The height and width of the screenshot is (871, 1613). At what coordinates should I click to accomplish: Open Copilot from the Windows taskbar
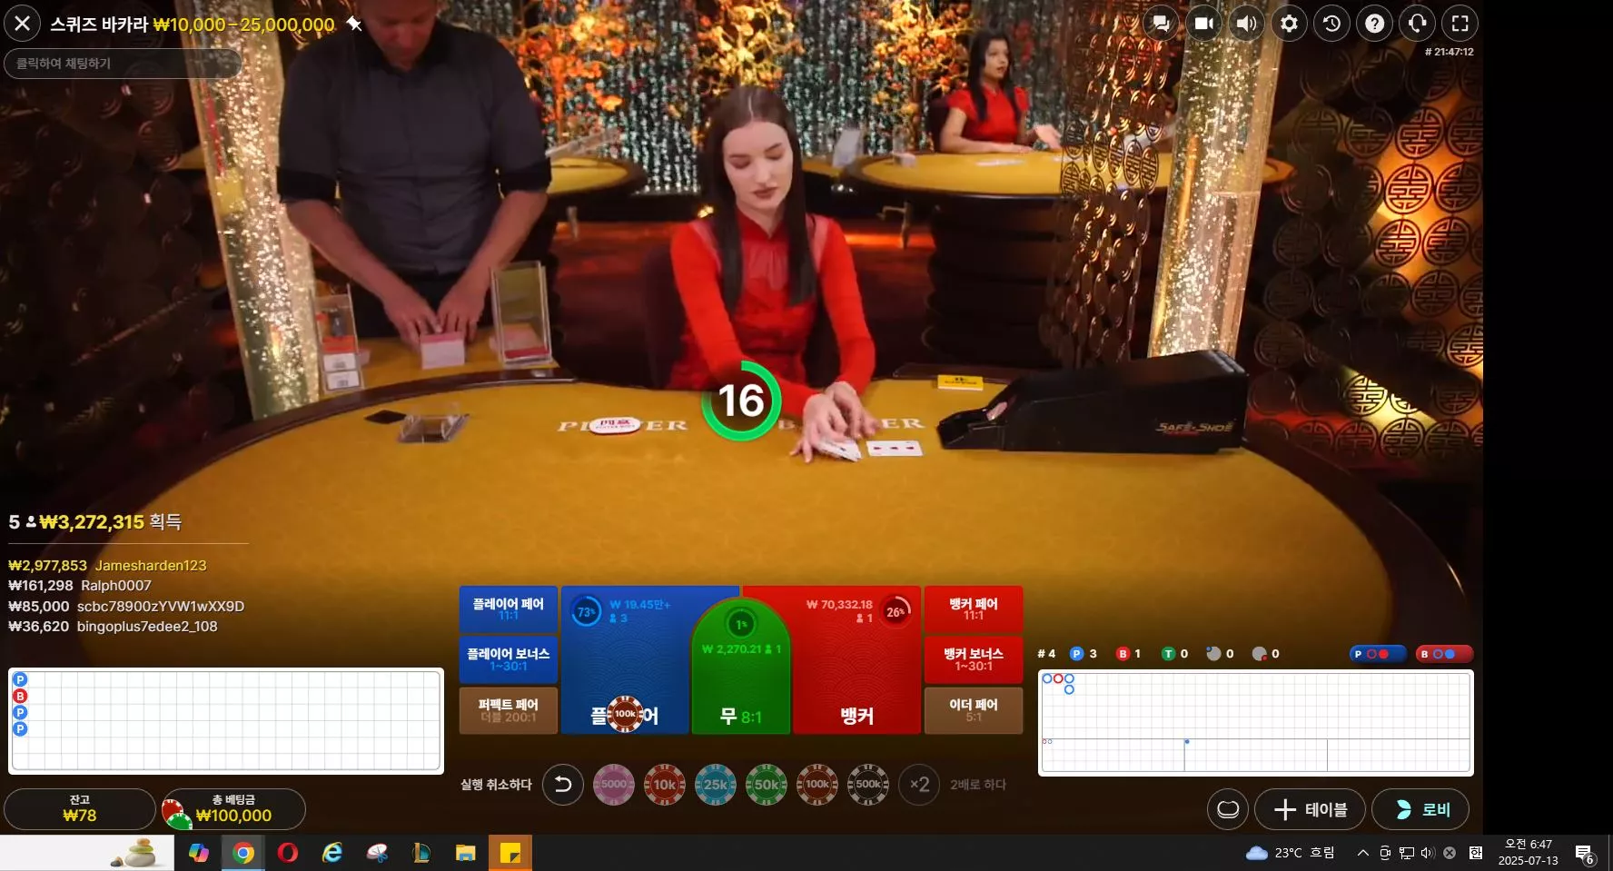point(198,853)
